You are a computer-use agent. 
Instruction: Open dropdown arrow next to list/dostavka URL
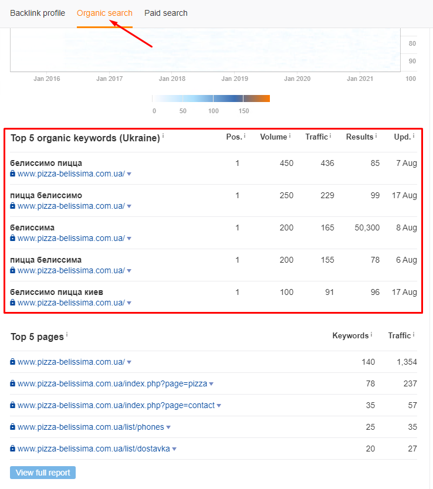pyautogui.click(x=174, y=449)
